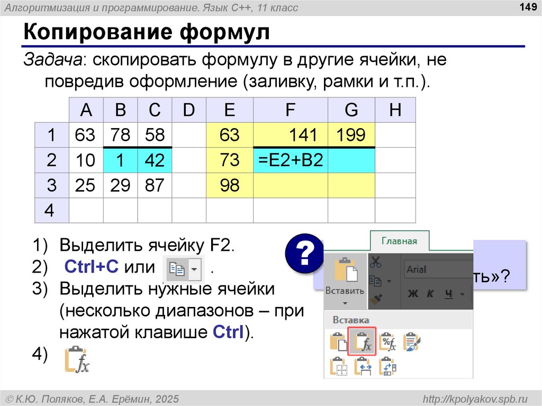The width and height of the screenshot is (542, 406).
Task: Click cyan cell B2 with value 1
Action: (120, 160)
